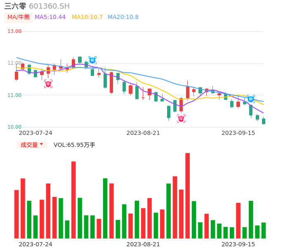Screen dimensions: 283x250
Task: Click the 2023-09-15 date under the volume chart
Action: pos(238,244)
